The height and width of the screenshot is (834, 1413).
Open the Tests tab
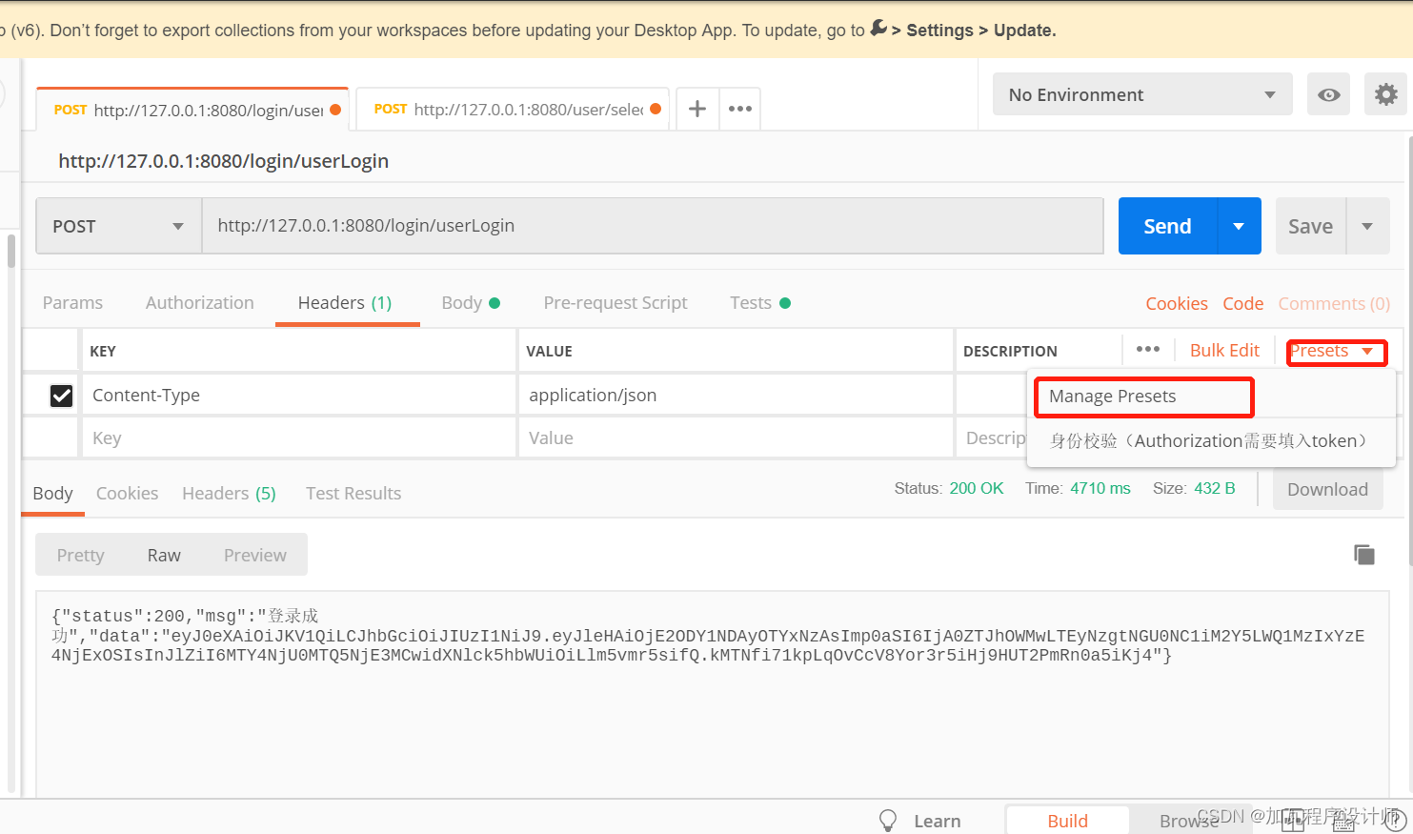[760, 303]
